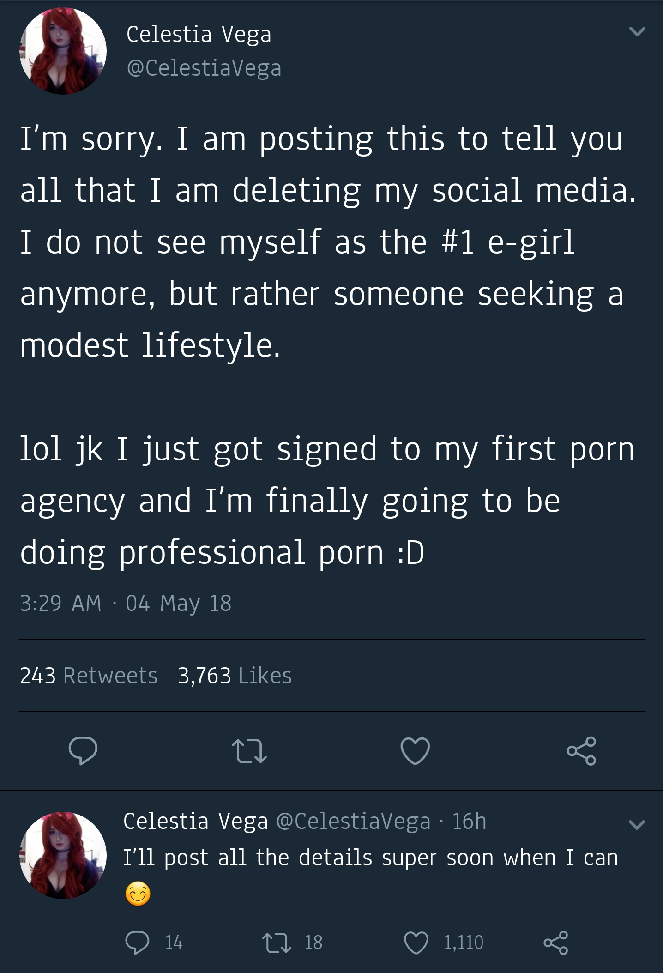Tap the reply icon under the main tweet
The width and height of the screenshot is (663, 973).
83,751
